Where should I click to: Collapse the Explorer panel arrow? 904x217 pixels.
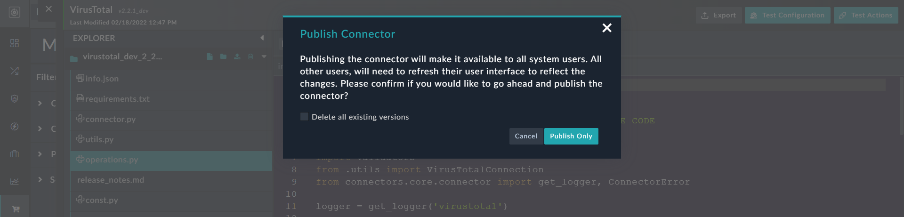[x=262, y=38]
